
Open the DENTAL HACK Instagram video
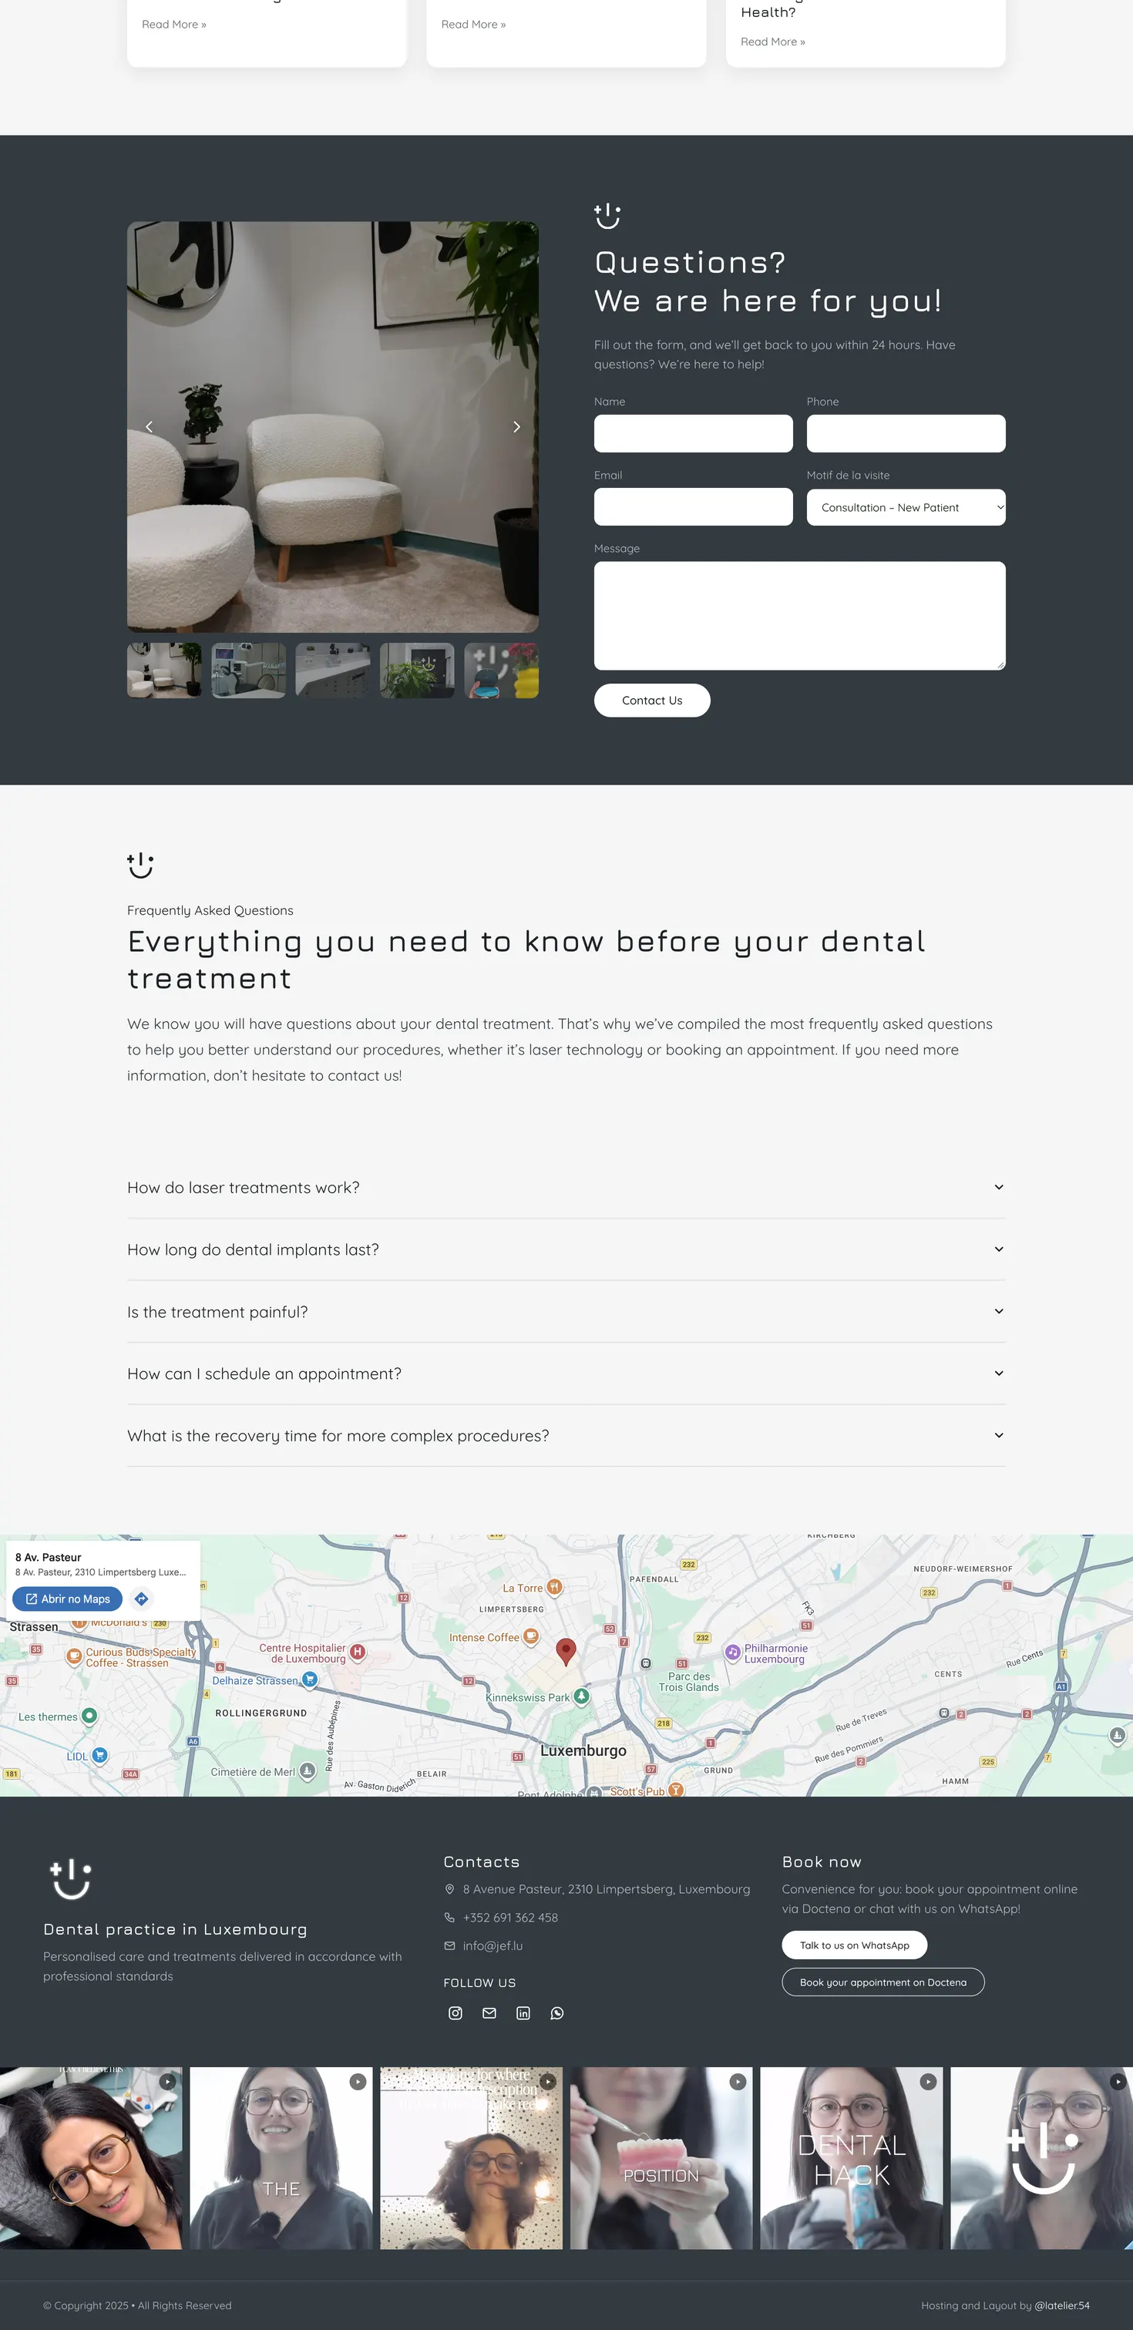tap(851, 2157)
